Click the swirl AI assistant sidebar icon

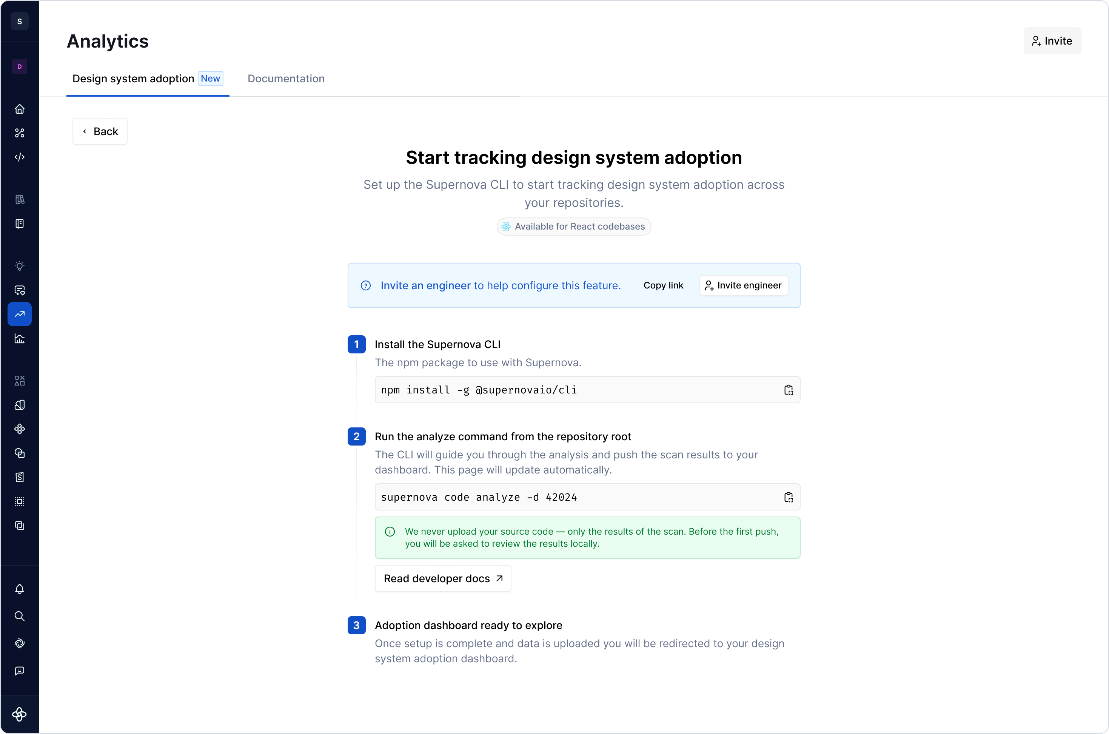(x=19, y=644)
